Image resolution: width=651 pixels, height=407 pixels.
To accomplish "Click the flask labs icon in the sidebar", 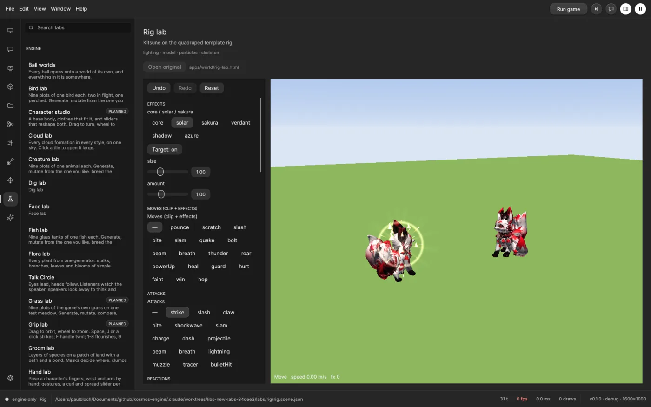I will click(10, 199).
